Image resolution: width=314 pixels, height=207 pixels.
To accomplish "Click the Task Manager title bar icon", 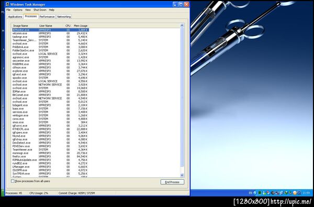I will click(x=8, y=4).
